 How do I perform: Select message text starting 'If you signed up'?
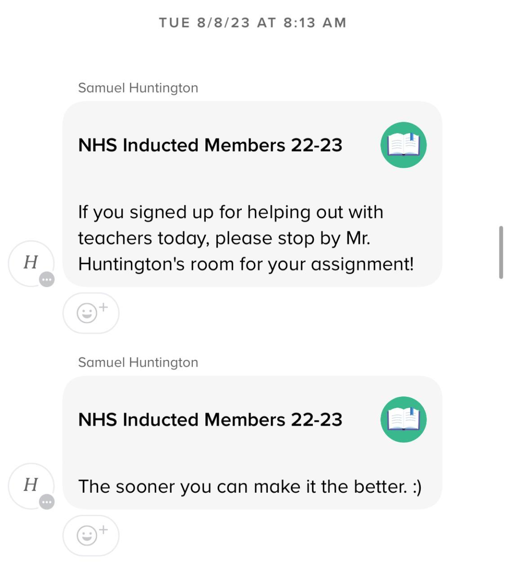(x=230, y=212)
